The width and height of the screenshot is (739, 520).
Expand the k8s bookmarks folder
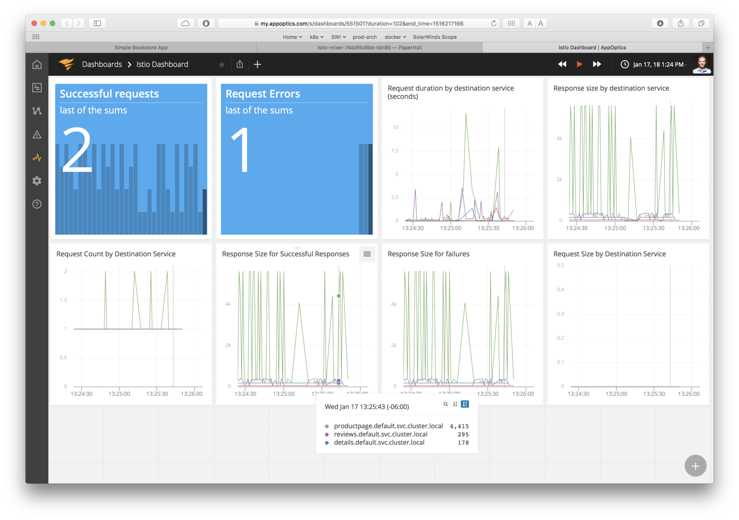coord(317,37)
